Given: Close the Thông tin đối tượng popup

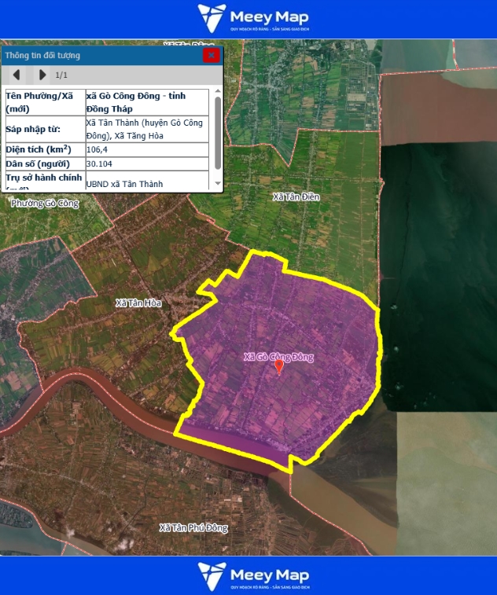Looking at the screenshot, I should (211, 55).
